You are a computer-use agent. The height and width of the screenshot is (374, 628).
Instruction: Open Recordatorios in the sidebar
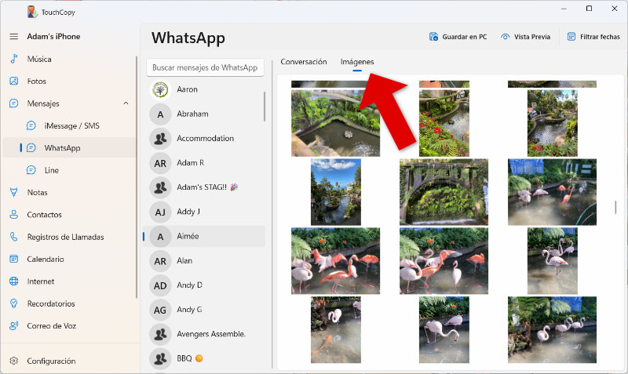pos(51,303)
